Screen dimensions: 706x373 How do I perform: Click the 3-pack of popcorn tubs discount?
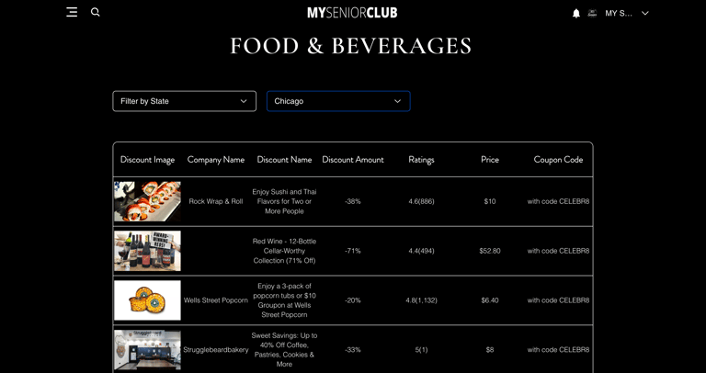[284, 300]
